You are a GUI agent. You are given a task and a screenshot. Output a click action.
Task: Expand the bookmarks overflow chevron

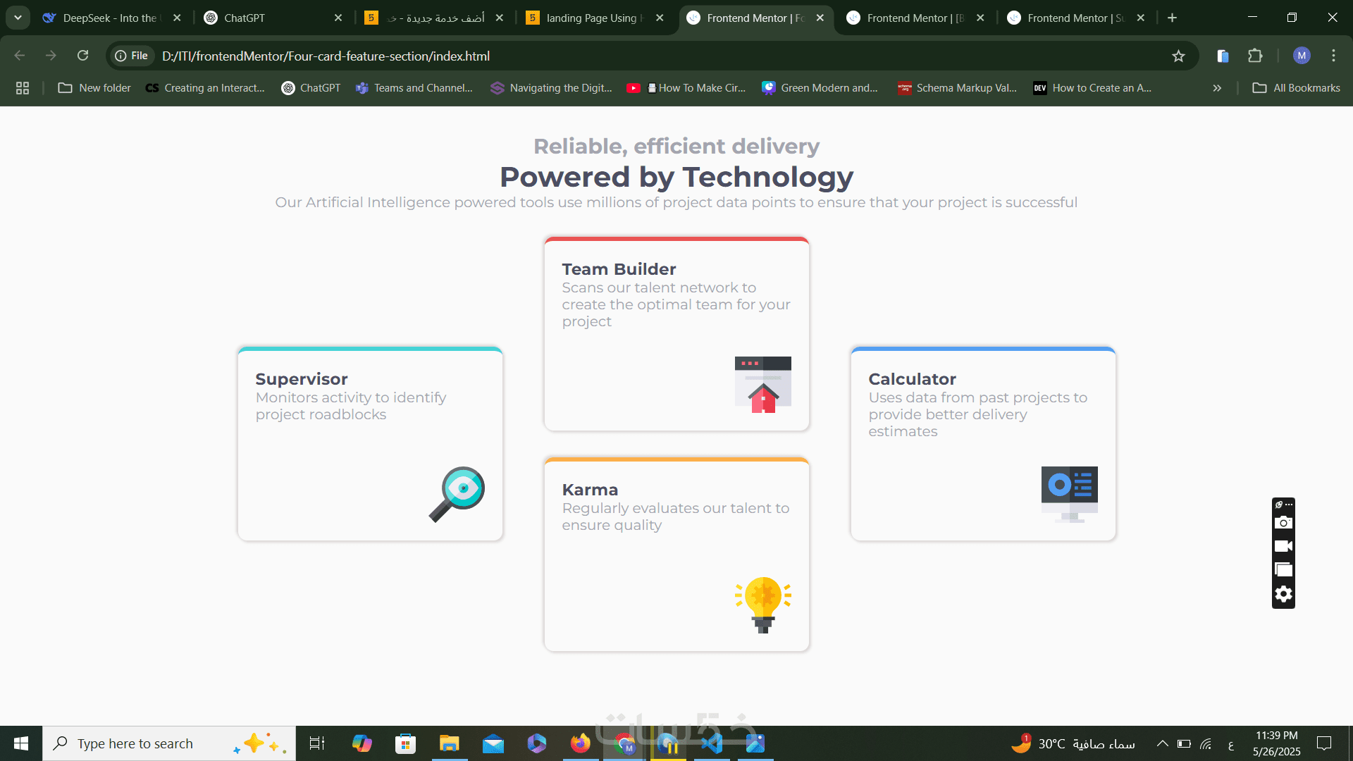point(1216,88)
